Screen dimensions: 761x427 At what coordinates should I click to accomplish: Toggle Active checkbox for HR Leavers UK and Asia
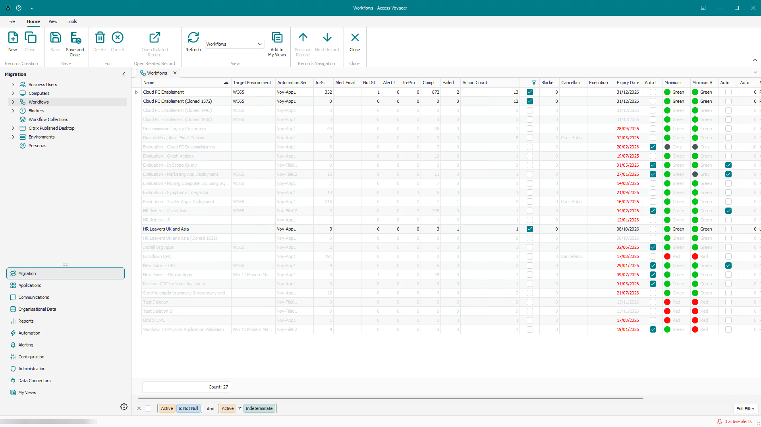click(530, 229)
